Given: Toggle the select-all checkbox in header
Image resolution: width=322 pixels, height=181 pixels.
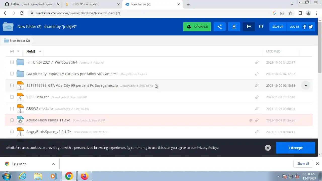Looking at the screenshot, I should [x=12, y=51].
